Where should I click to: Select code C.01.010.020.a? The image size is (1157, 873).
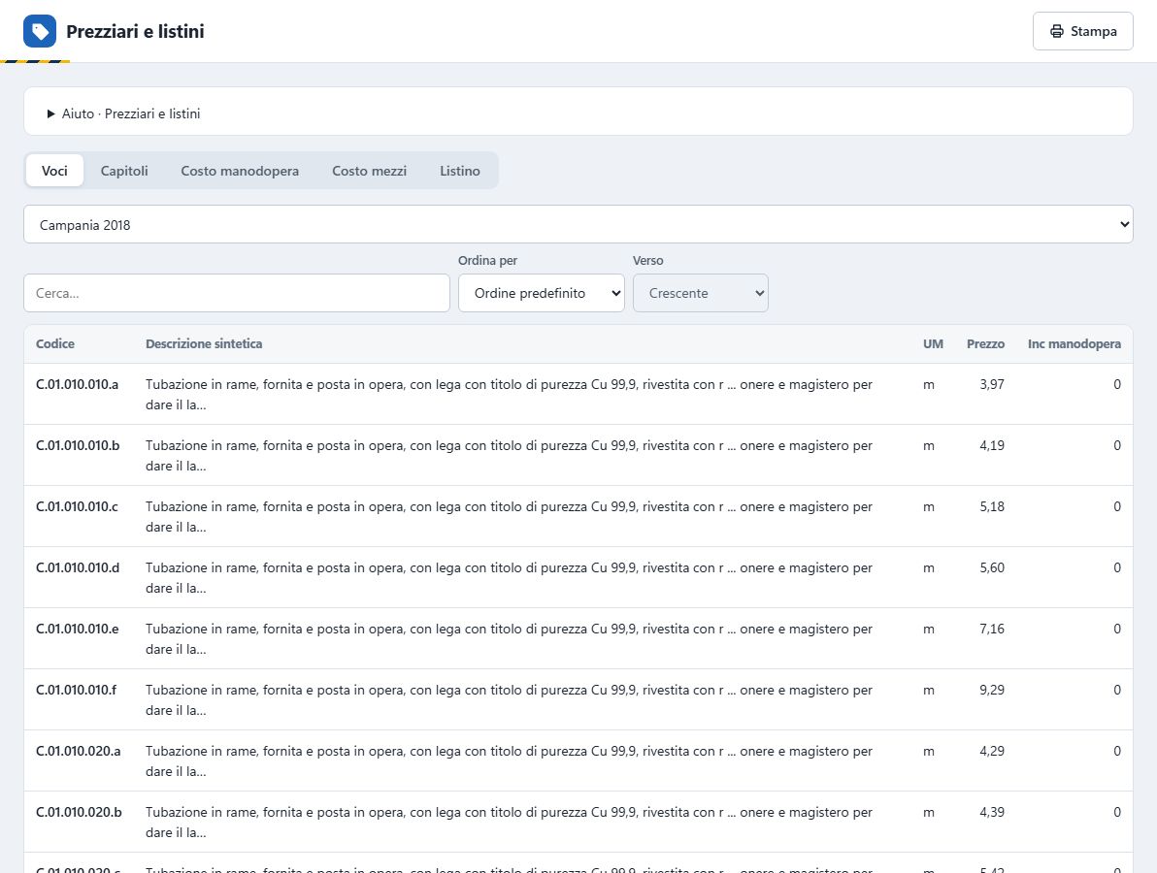79,752
